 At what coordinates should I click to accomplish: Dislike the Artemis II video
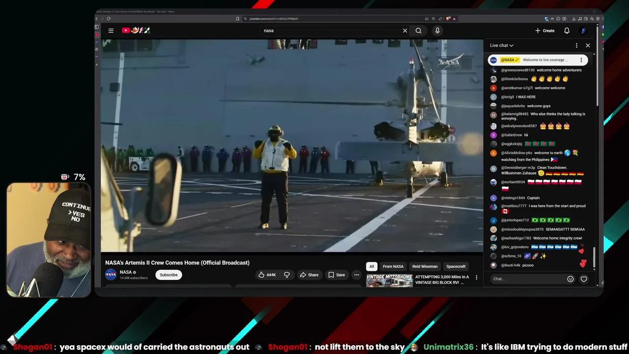point(287,275)
